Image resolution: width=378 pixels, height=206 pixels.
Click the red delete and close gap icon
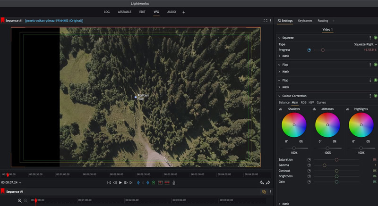pyautogui.click(x=167, y=183)
